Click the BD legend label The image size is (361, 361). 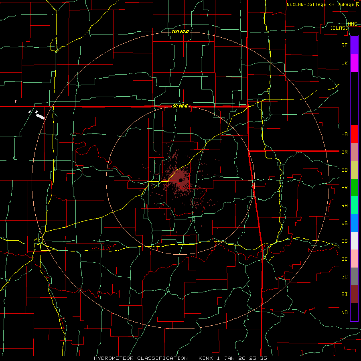(x=345, y=170)
